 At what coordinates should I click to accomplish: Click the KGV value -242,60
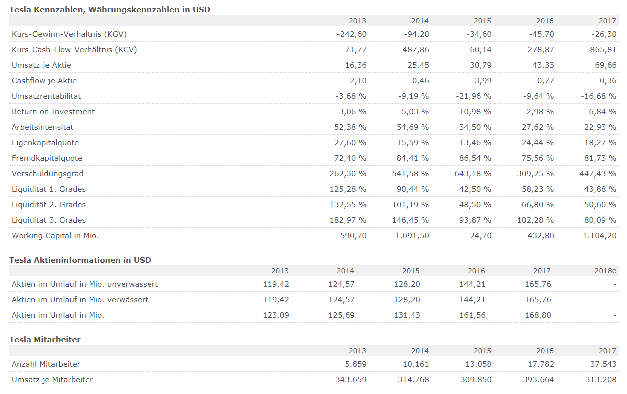click(352, 34)
